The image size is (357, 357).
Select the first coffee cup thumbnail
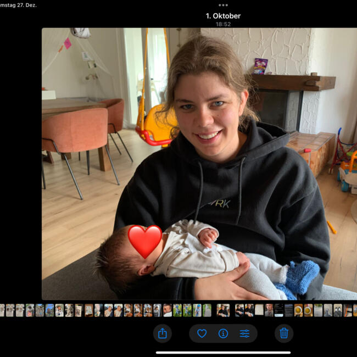coord(298,310)
